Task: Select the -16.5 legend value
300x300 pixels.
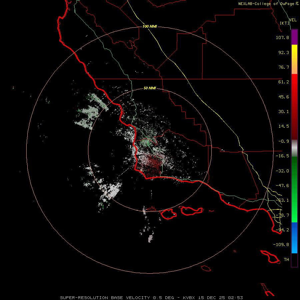Action: coord(282,156)
